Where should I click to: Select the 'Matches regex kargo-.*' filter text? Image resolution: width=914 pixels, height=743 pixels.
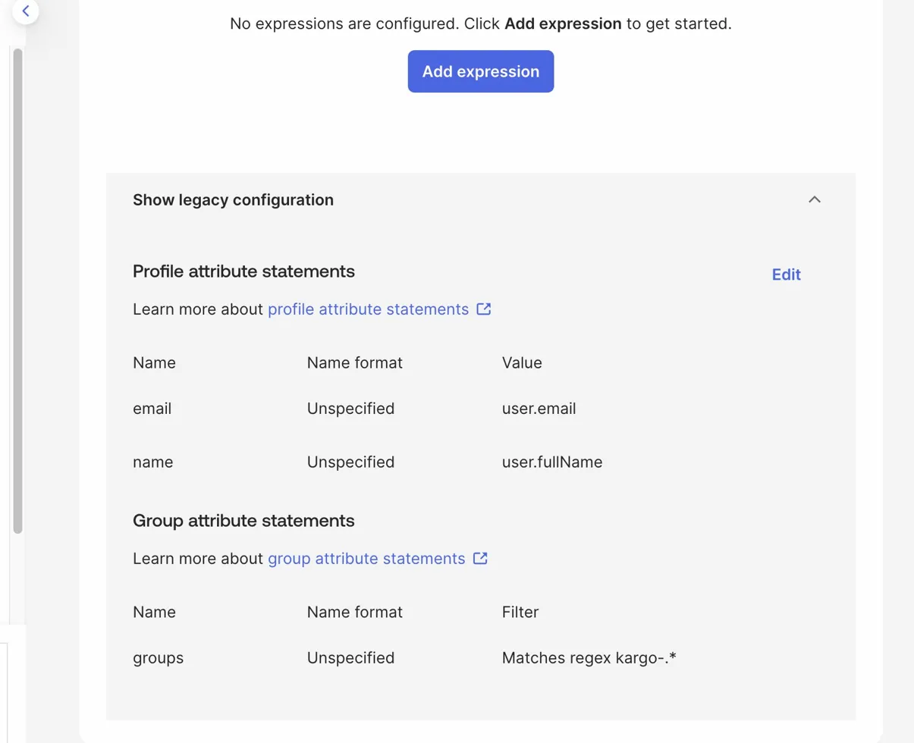(x=589, y=658)
